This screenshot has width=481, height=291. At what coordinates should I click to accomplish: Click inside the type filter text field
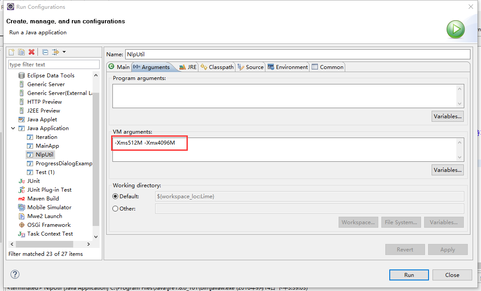coord(54,64)
